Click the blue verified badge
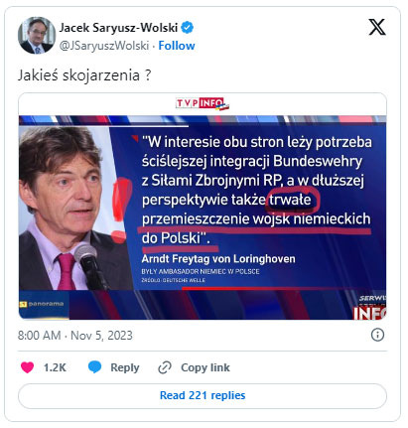408x428 pixels. pos(188,28)
